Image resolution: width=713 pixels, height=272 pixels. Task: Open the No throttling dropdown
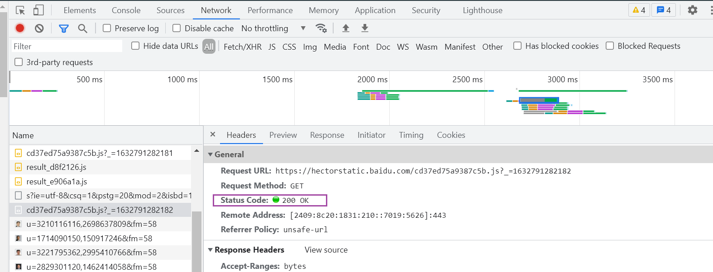tap(273, 28)
